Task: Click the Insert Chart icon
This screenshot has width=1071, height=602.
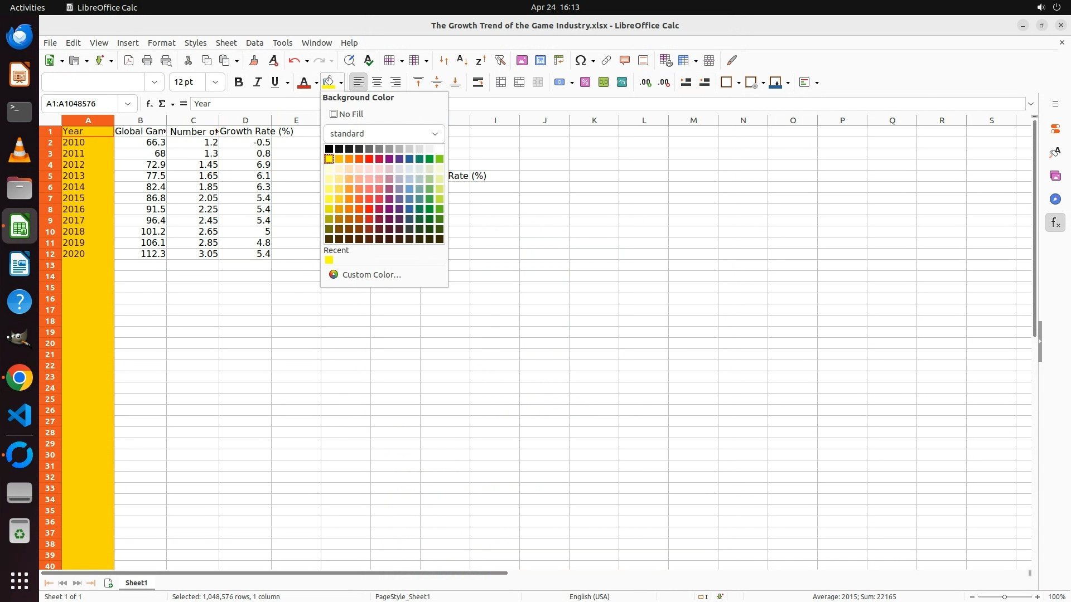Action: (540, 60)
